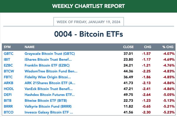Open the ARKB symbol link
The width and height of the screenshot is (177, 117).
(x=9, y=83)
